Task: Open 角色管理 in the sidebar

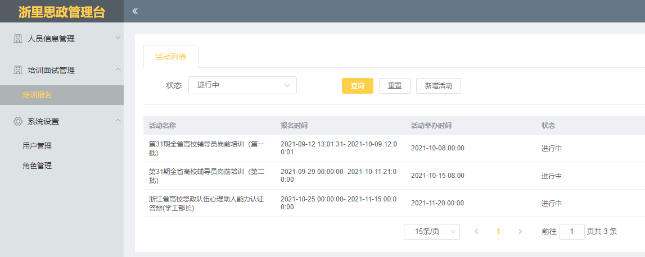Action: tap(37, 166)
